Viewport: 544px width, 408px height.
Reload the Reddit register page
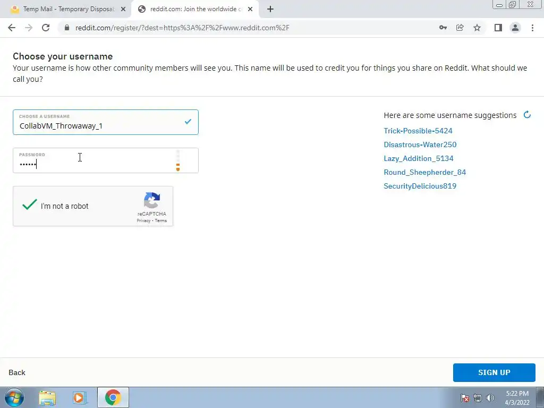(46, 28)
